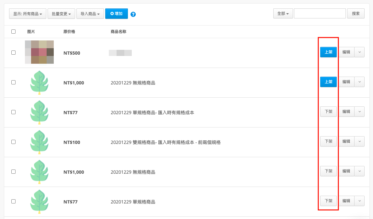
Task: Expand the 批量变更 dropdown menu
Action: [x=62, y=14]
